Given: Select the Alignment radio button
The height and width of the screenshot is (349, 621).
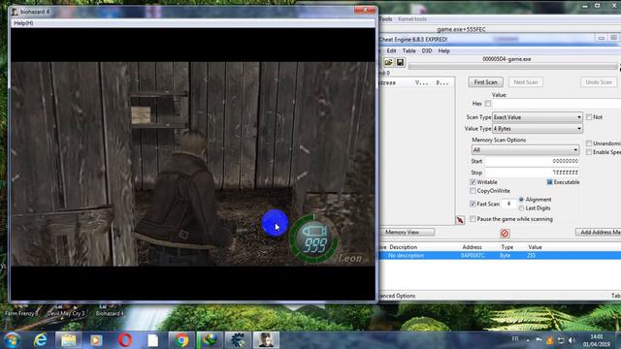Looking at the screenshot, I should [x=521, y=200].
